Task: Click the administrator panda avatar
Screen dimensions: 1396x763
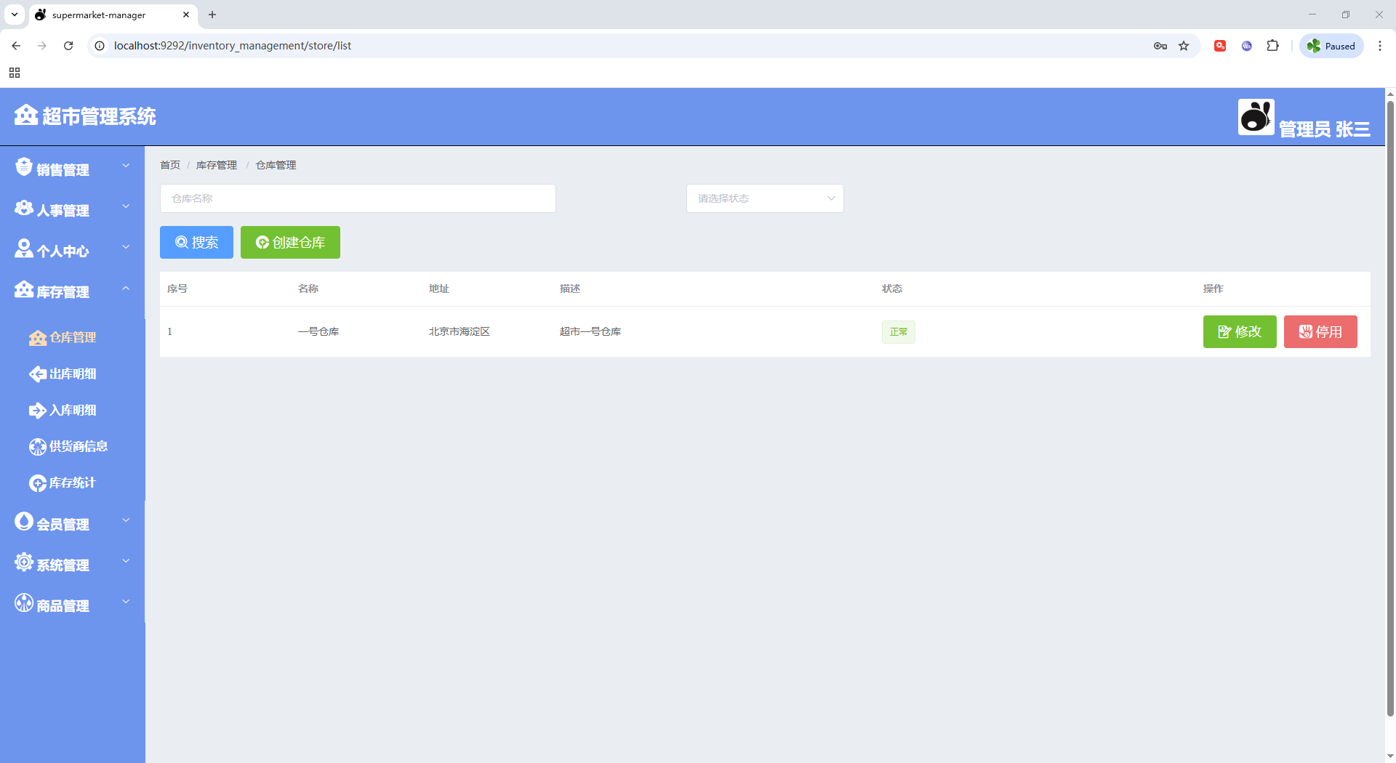Action: click(1256, 117)
